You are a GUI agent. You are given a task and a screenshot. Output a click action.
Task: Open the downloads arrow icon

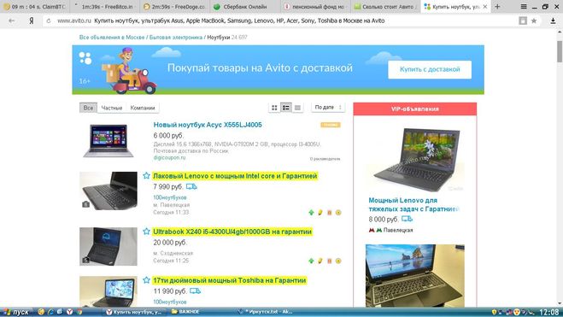pyautogui.click(x=553, y=21)
